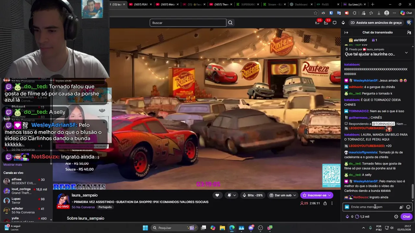Screen dimensions: 415x233
Task: Send message with Chat button
Action: (407, 217)
